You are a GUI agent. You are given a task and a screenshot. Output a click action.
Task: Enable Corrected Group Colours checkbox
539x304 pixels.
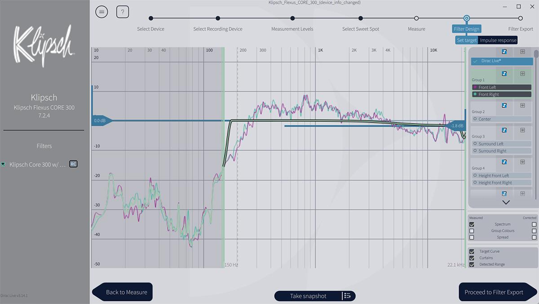click(x=534, y=231)
